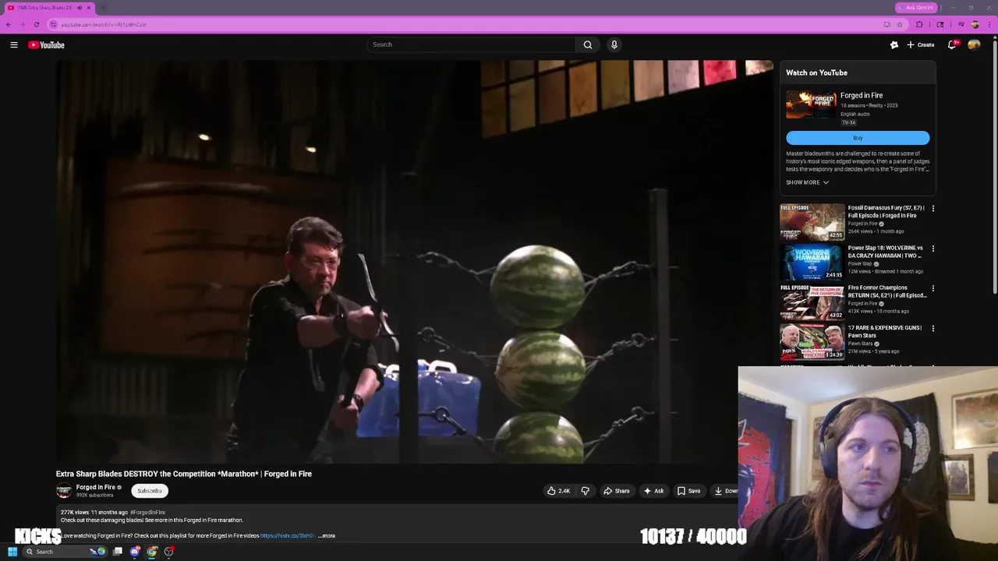Reload the page with refresh icon
Viewport: 998px width, 561px height.
click(36, 24)
